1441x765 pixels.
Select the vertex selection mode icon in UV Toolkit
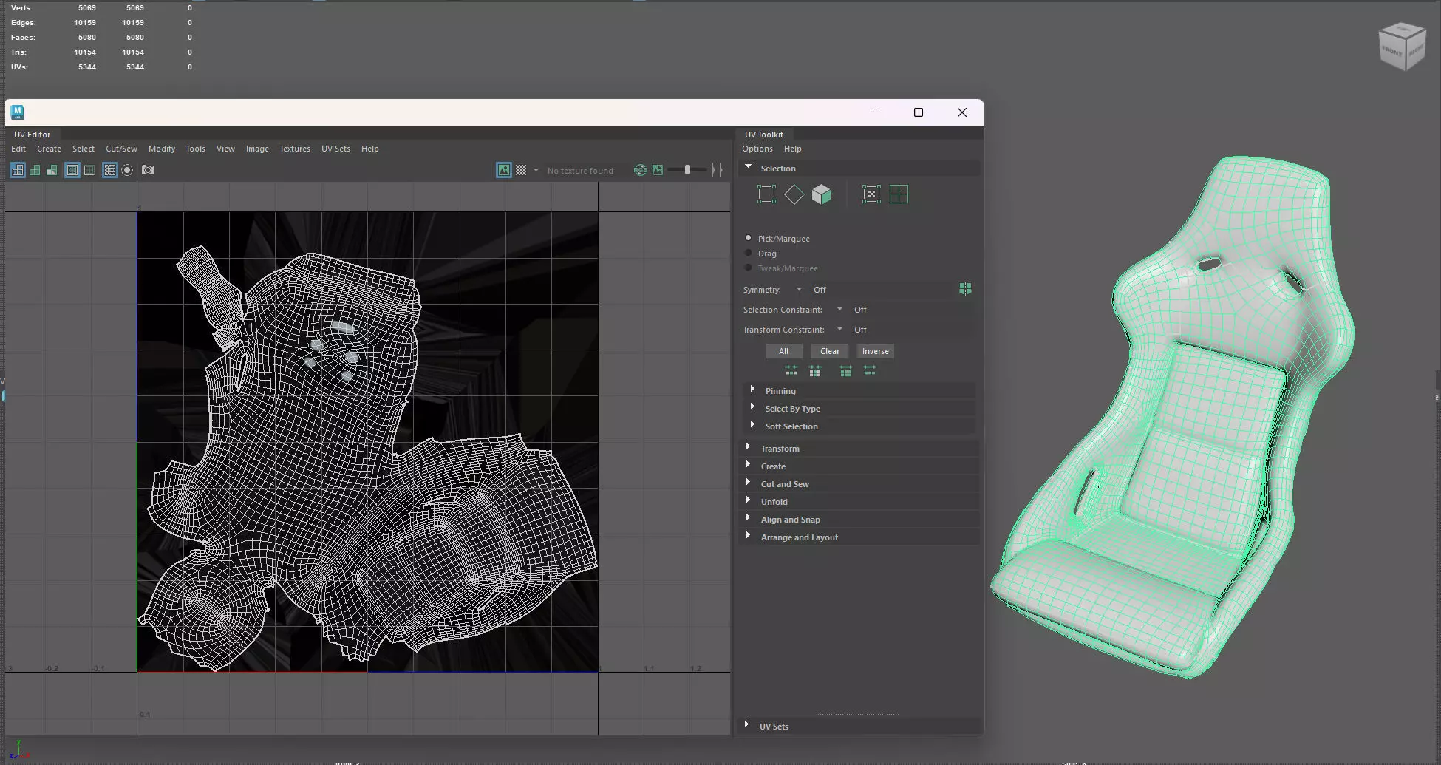coord(766,194)
